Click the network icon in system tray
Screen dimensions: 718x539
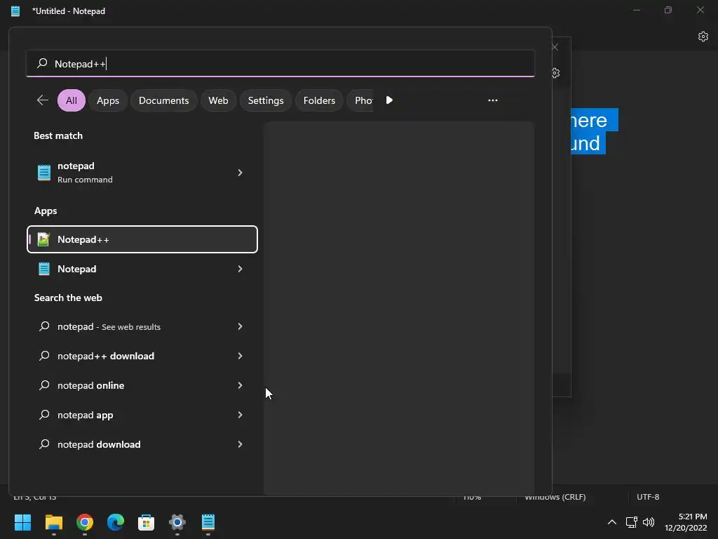pos(632,522)
